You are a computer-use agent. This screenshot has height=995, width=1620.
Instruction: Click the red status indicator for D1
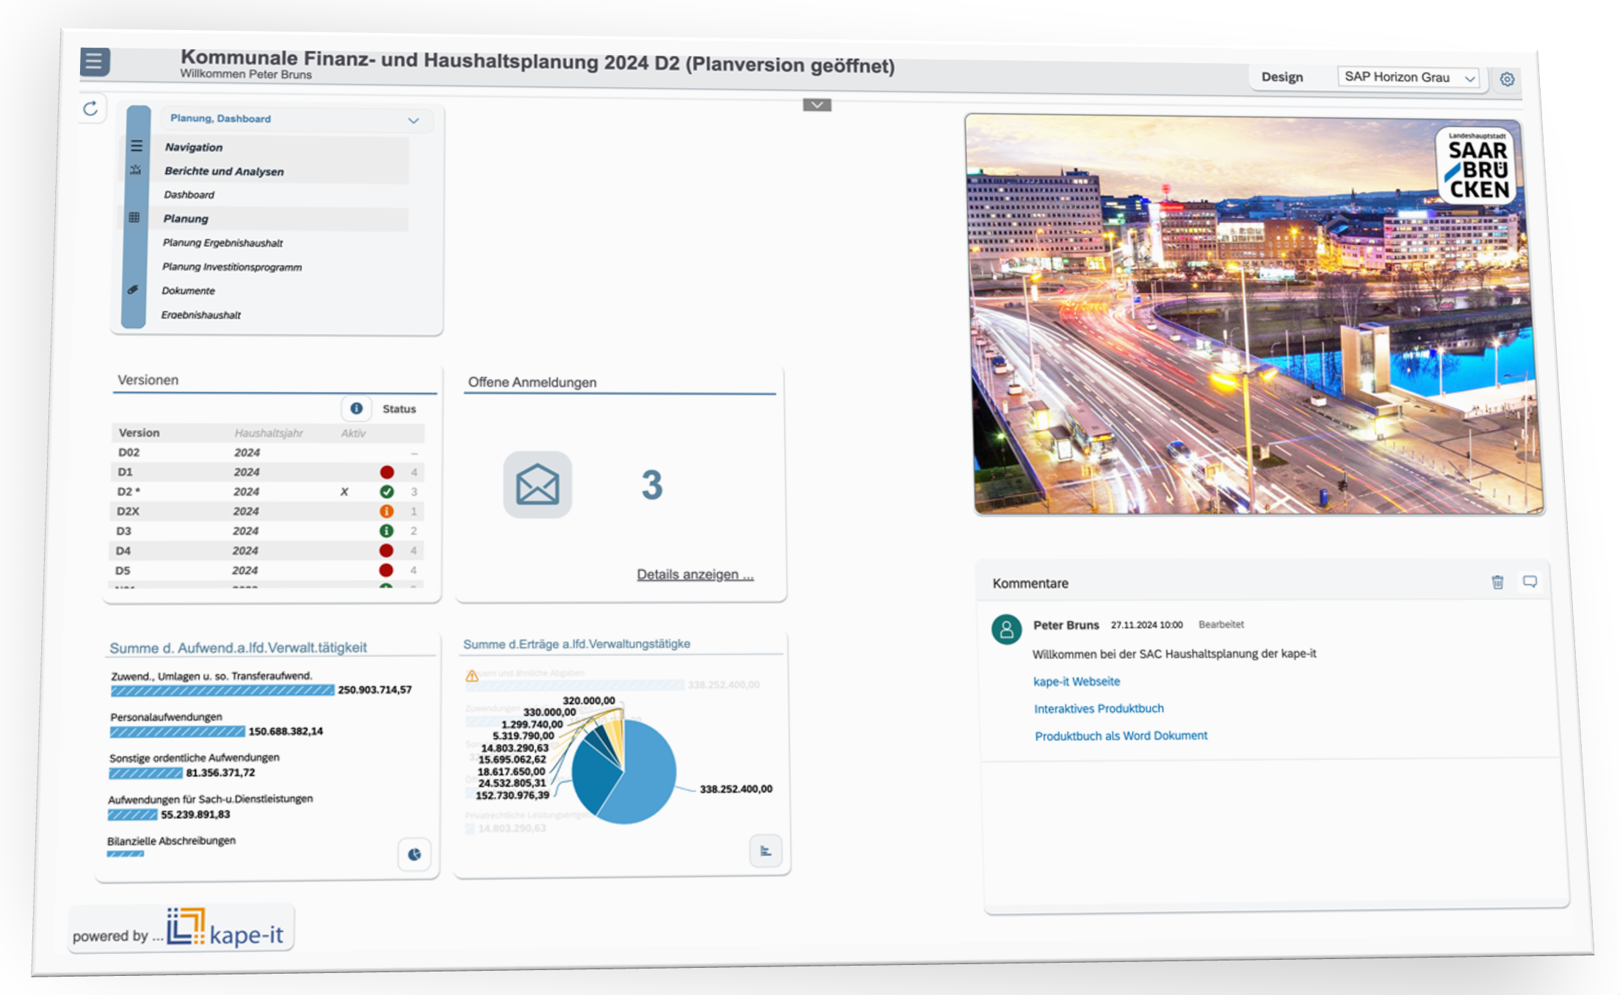tap(387, 472)
